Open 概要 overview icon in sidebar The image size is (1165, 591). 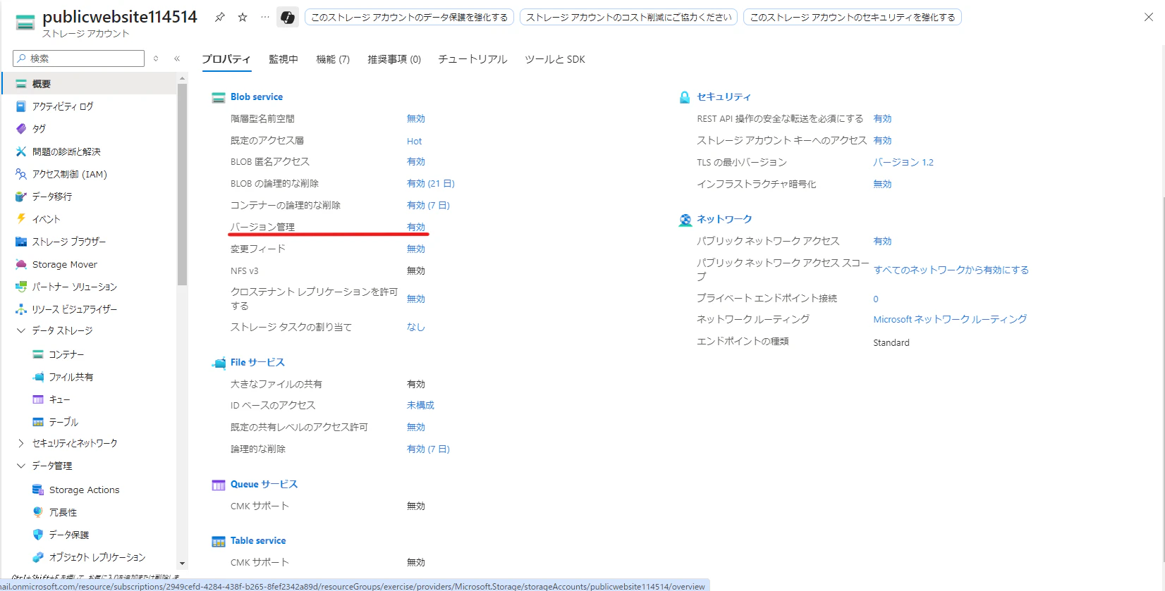[x=21, y=84]
